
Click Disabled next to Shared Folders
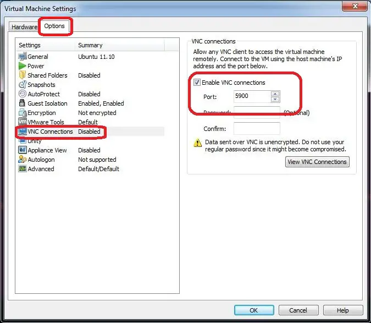[x=89, y=75]
